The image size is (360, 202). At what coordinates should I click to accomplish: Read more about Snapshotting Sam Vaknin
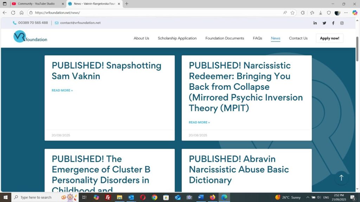(62, 90)
